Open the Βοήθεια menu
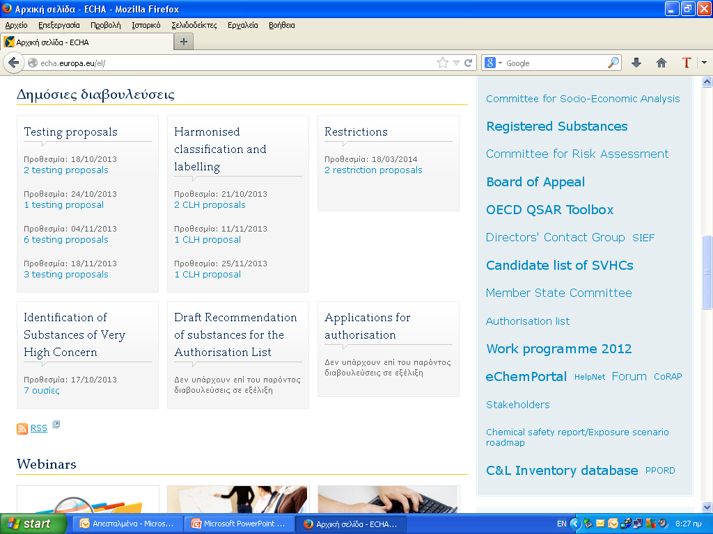This screenshot has width=713, height=534. [282, 26]
